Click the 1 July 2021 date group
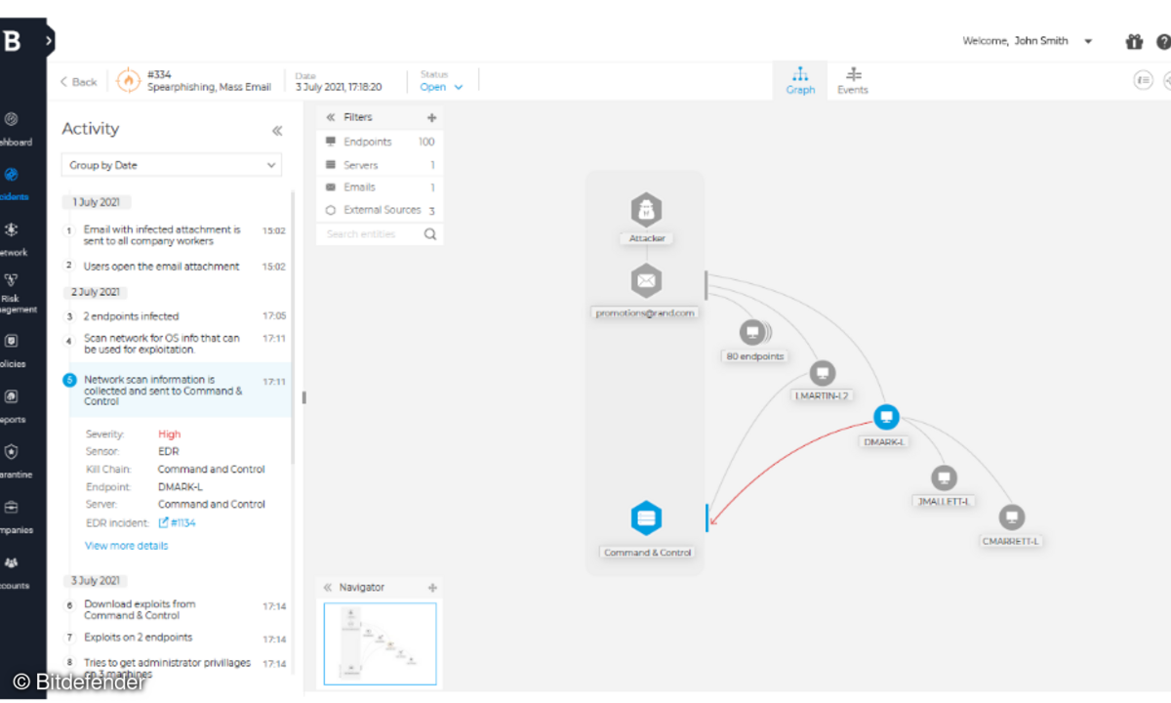The width and height of the screenshot is (1171, 703). (x=97, y=202)
